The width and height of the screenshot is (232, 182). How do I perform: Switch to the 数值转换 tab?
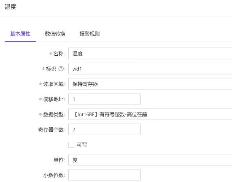55,34
